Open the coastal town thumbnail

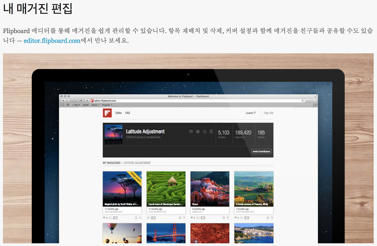pyautogui.click(x=254, y=233)
